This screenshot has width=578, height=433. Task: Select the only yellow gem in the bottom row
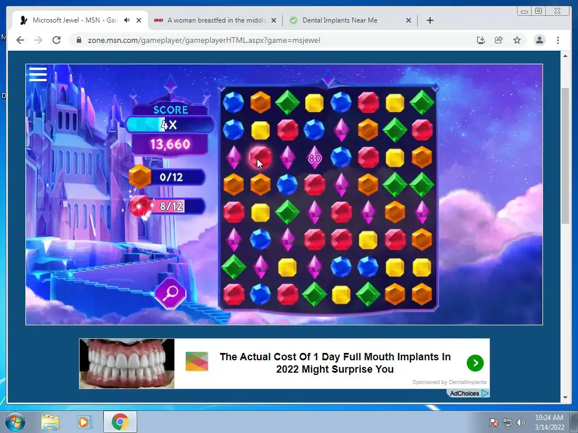pos(341,294)
